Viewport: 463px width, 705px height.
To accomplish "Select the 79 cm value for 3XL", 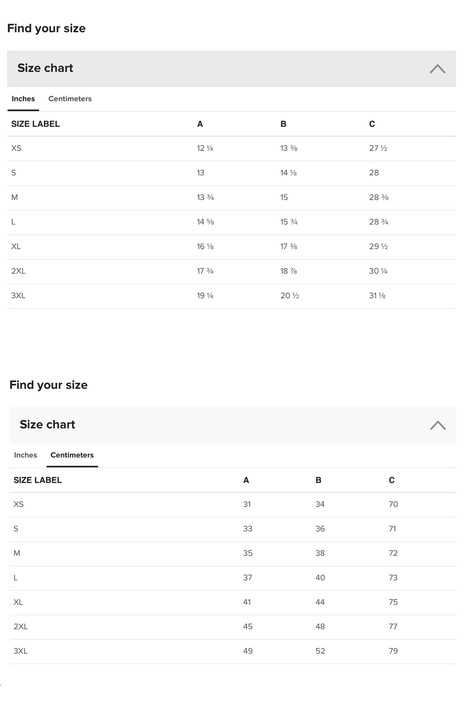I will 393,651.
